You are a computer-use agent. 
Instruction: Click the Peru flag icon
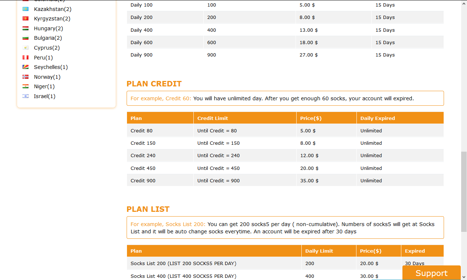26,58
